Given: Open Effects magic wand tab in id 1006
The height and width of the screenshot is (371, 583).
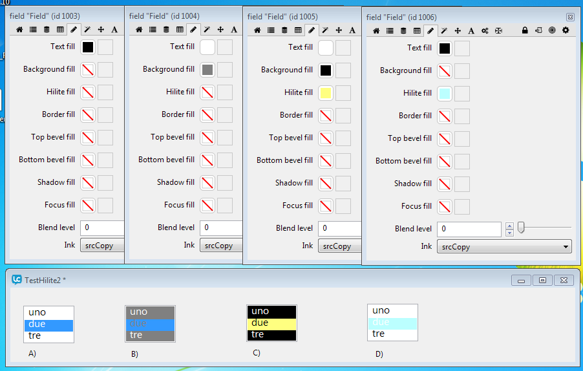Looking at the screenshot, I should [x=444, y=30].
